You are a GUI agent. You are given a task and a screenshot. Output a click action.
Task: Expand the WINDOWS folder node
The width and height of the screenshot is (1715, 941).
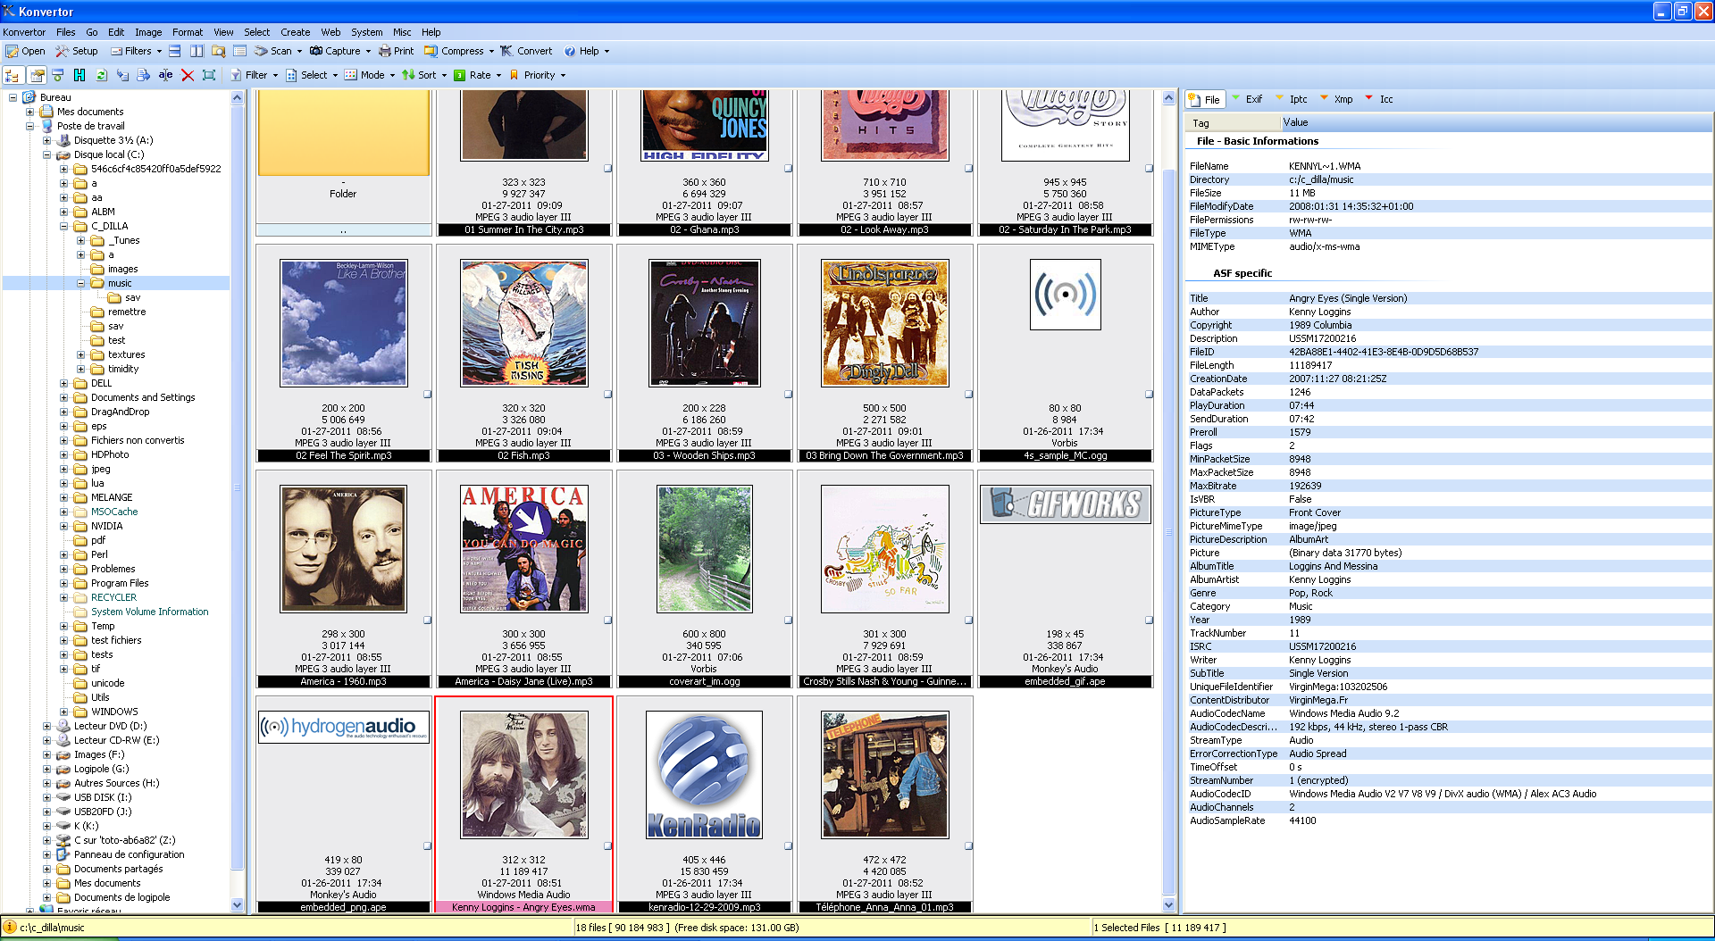[x=63, y=712]
